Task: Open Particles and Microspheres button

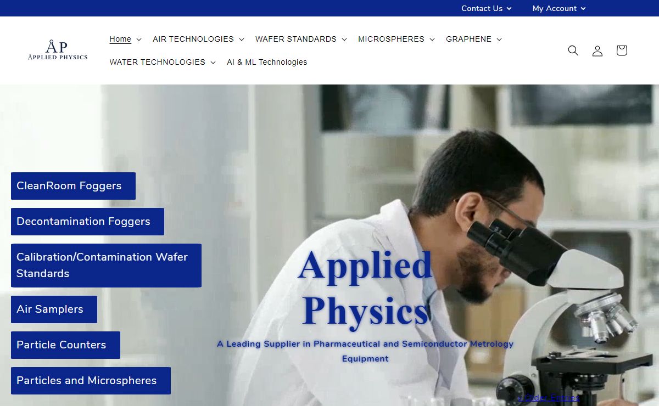Action: click(x=91, y=381)
